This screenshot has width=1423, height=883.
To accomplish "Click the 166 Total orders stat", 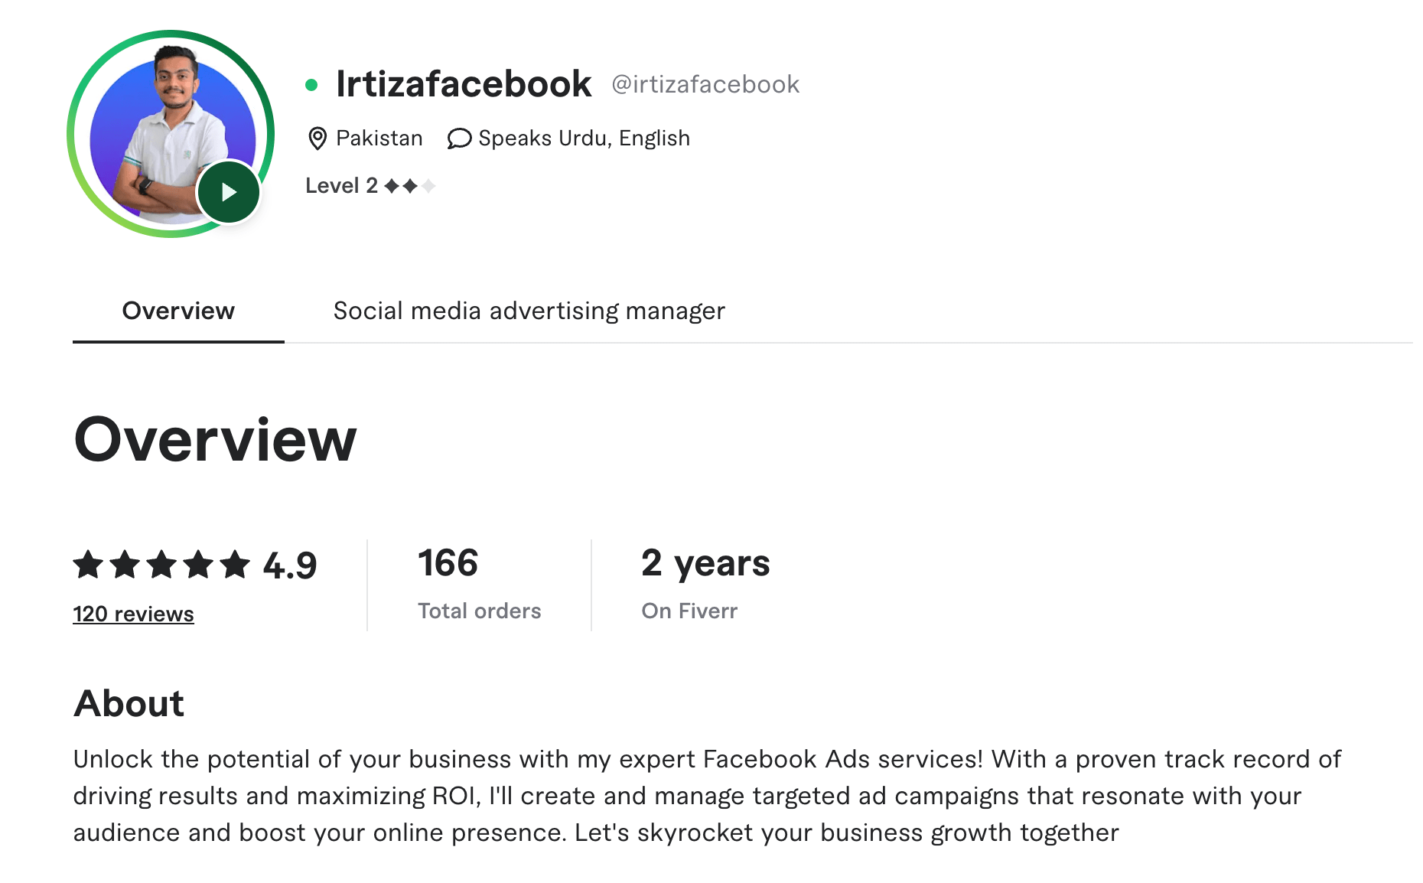I will [x=479, y=583].
